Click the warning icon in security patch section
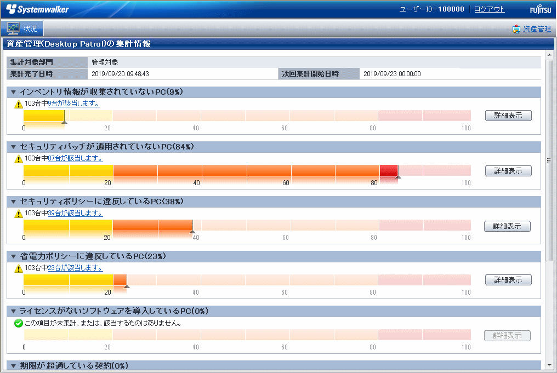This screenshot has width=557, height=373. (x=19, y=159)
